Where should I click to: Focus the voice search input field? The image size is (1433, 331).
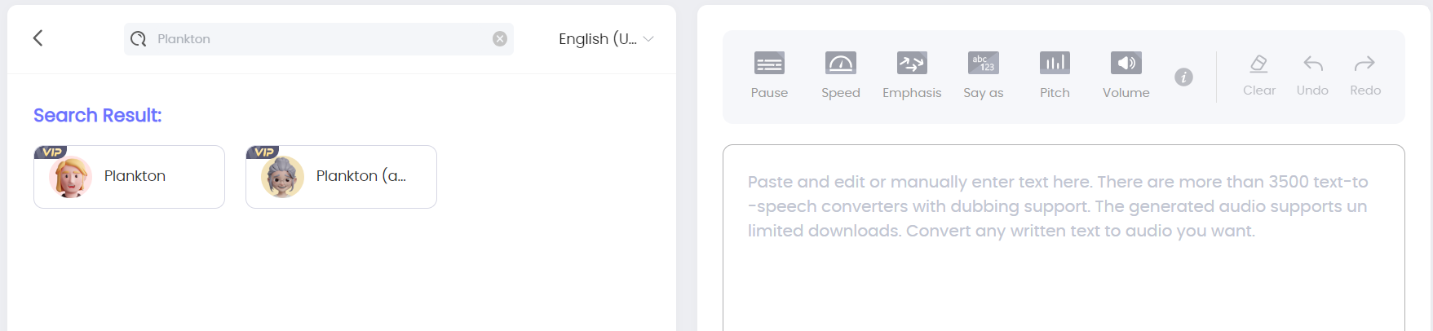[x=319, y=39]
